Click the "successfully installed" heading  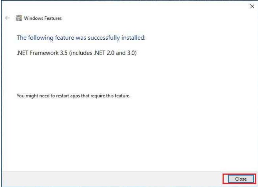81,38
